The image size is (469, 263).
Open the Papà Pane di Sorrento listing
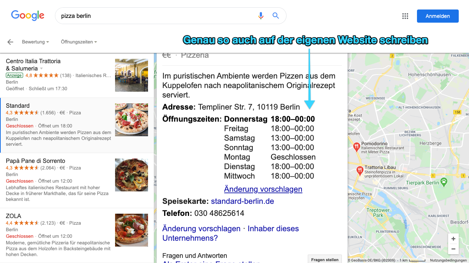click(77, 180)
